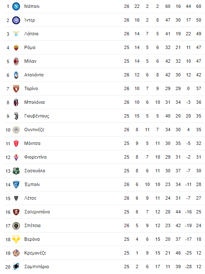Select the Lazio eagle logo
205x274 pixels.
[16, 34]
